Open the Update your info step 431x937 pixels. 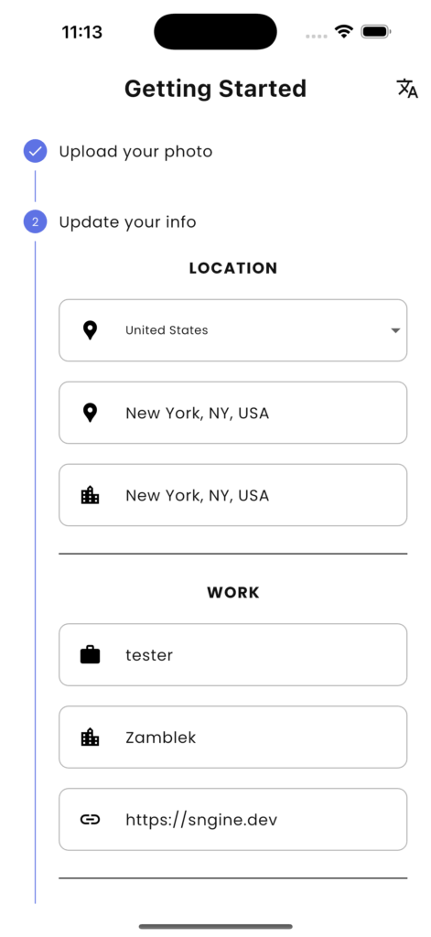127,222
